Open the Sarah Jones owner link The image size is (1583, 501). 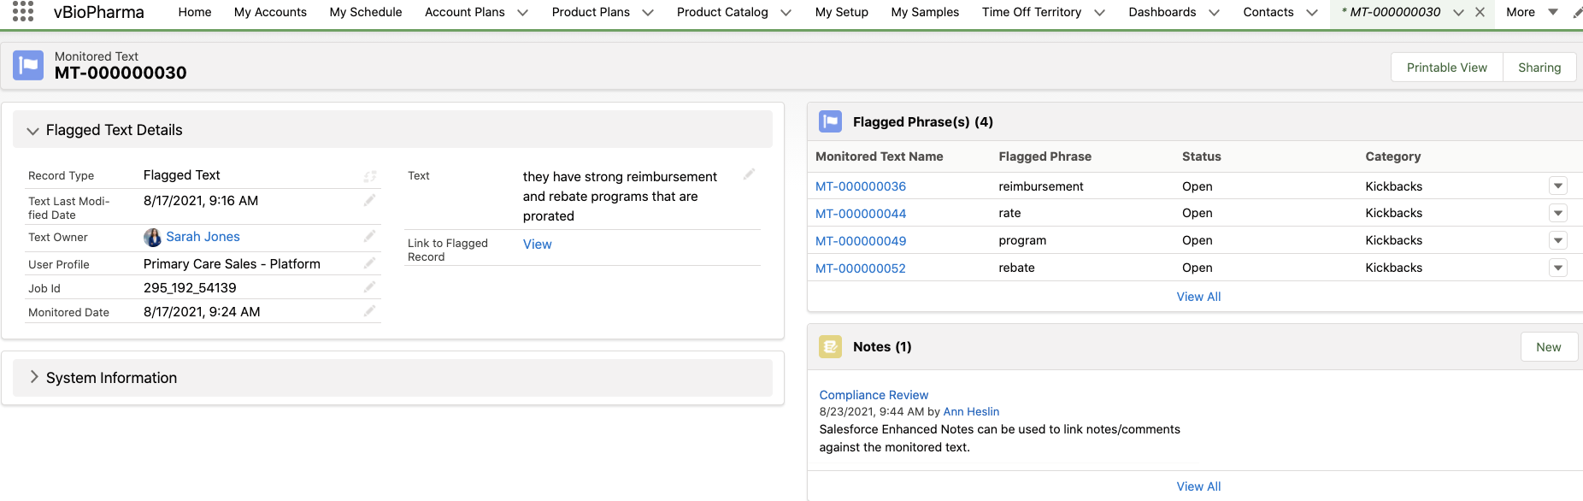click(203, 237)
